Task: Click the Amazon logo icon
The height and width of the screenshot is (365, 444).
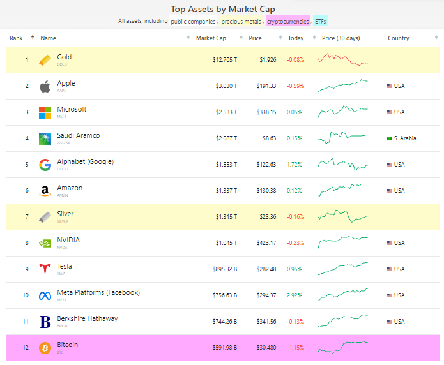Action: coord(45,191)
